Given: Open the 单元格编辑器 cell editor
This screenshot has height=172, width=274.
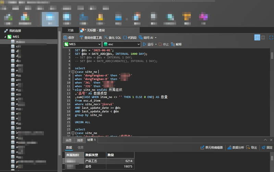Looking at the screenshot, I should [211, 148].
